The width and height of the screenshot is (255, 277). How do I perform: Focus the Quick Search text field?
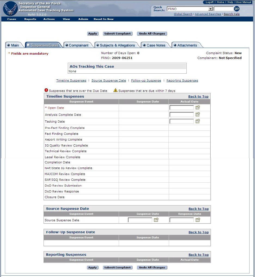223,9
